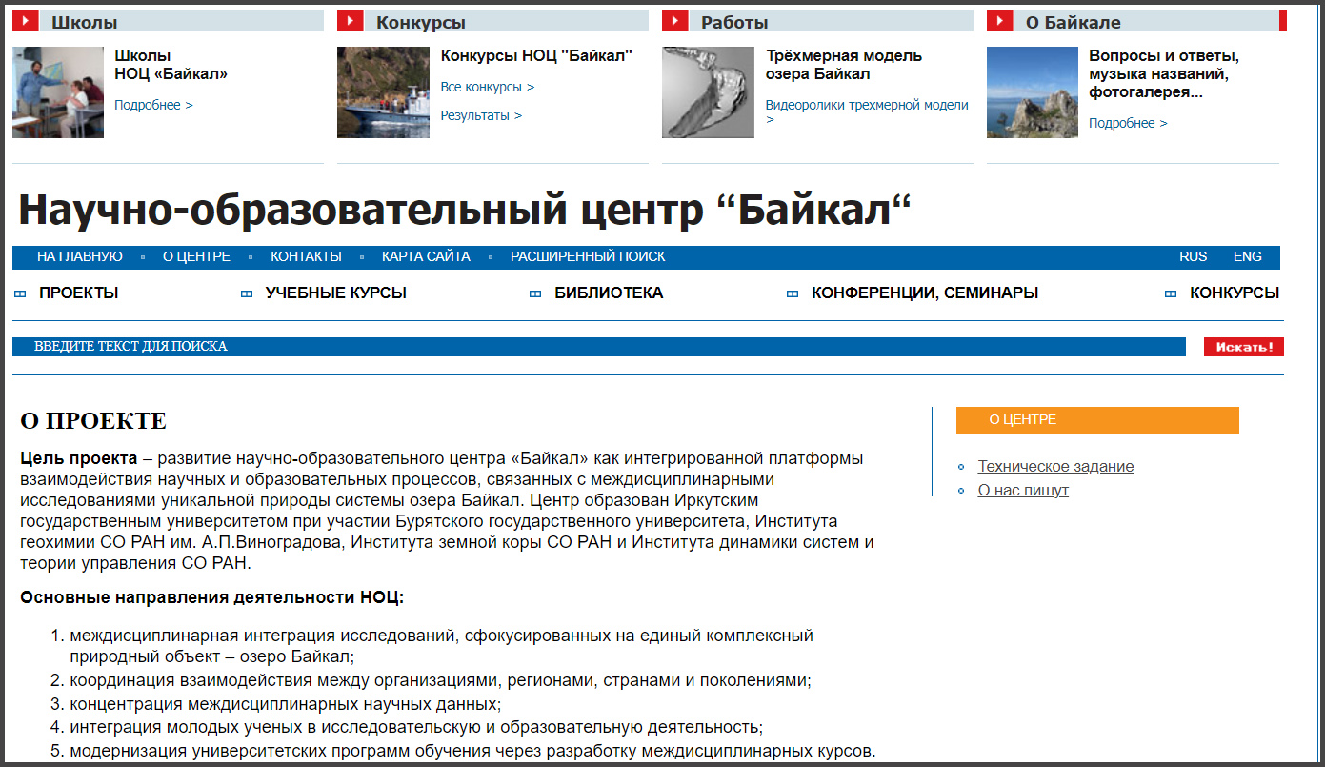Switch language to RUS
The height and width of the screenshot is (767, 1325).
coord(1193,256)
